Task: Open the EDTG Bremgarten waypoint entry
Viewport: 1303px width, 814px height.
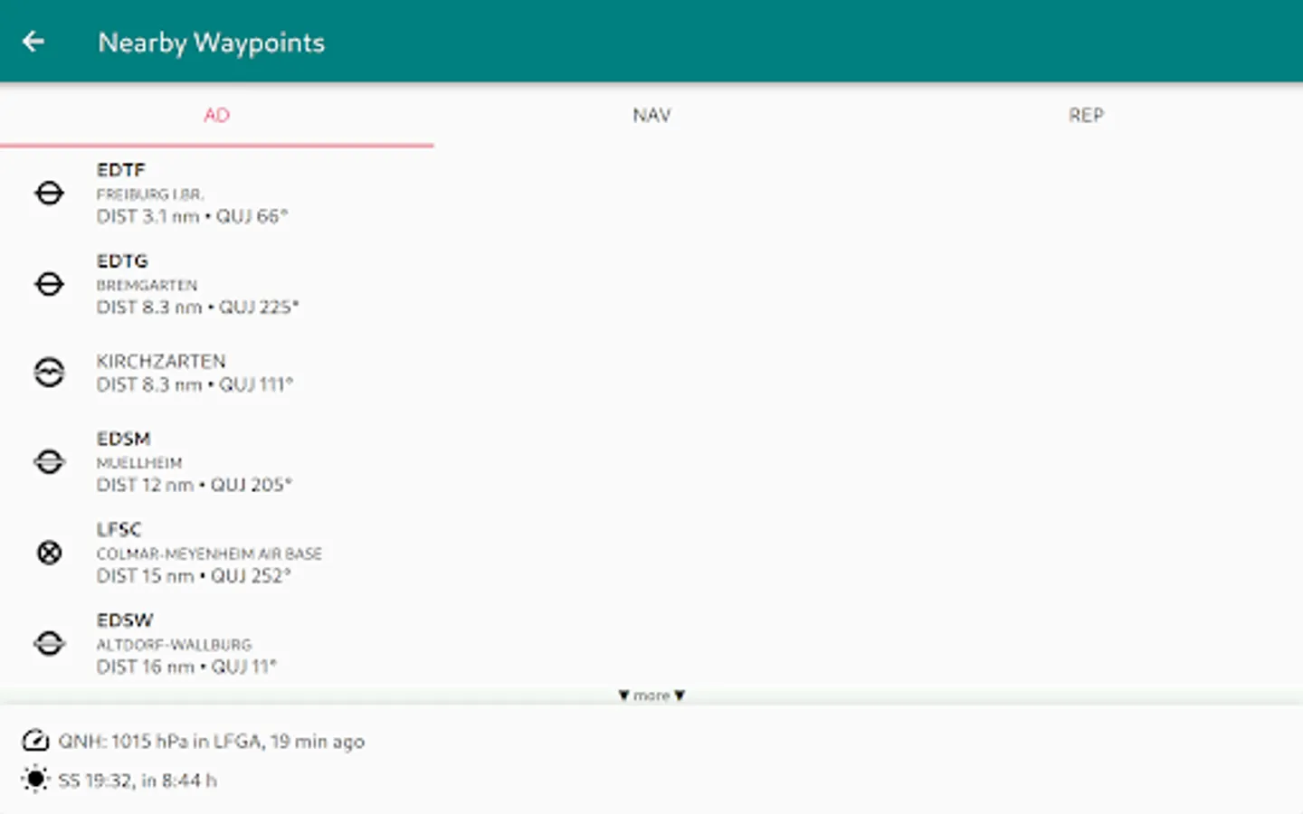Action: pyautogui.click(x=651, y=284)
